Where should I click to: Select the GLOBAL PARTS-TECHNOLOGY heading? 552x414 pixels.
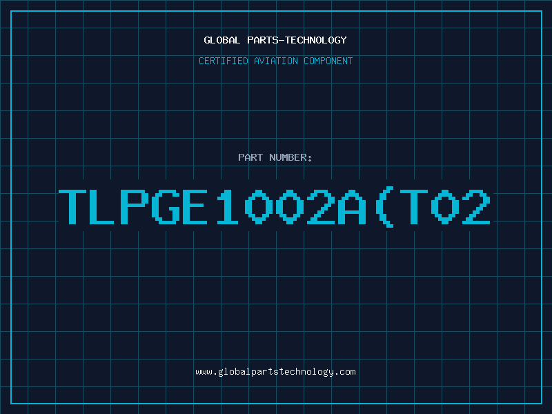coord(275,40)
